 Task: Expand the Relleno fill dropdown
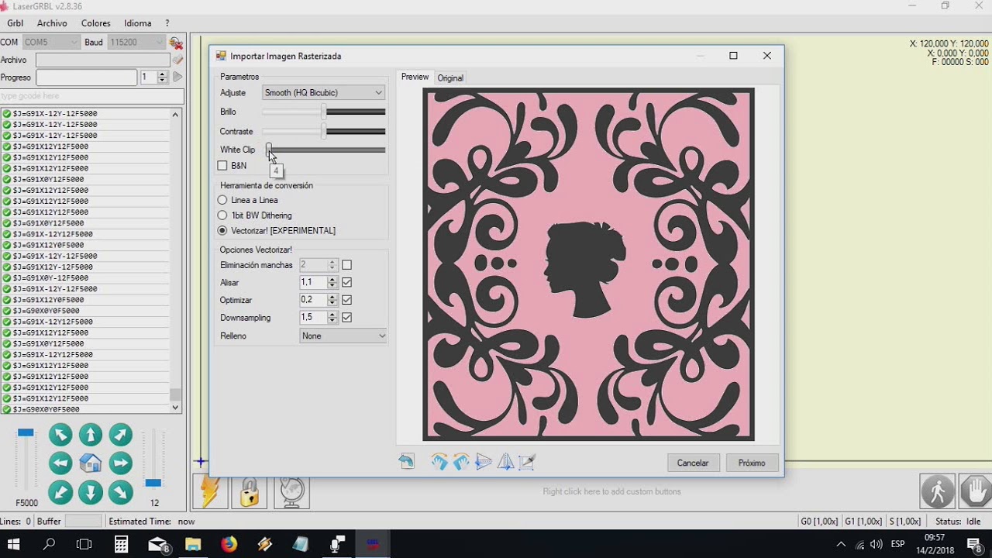tap(343, 336)
